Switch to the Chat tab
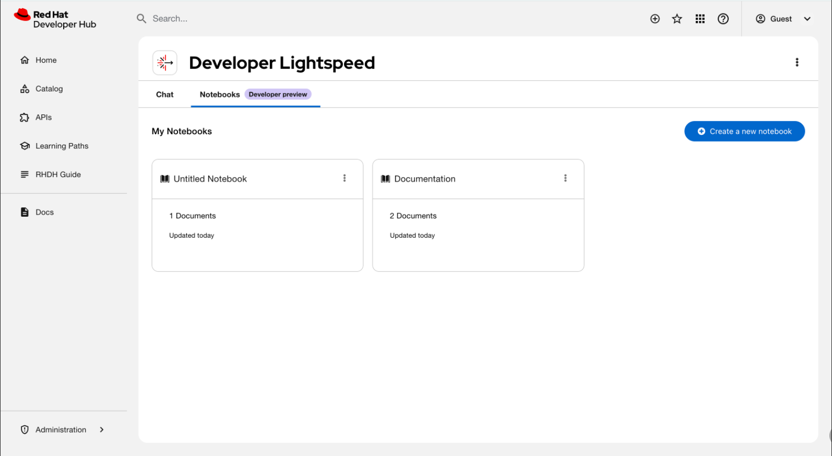The width and height of the screenshot is (832, 456). click(165, 95)
